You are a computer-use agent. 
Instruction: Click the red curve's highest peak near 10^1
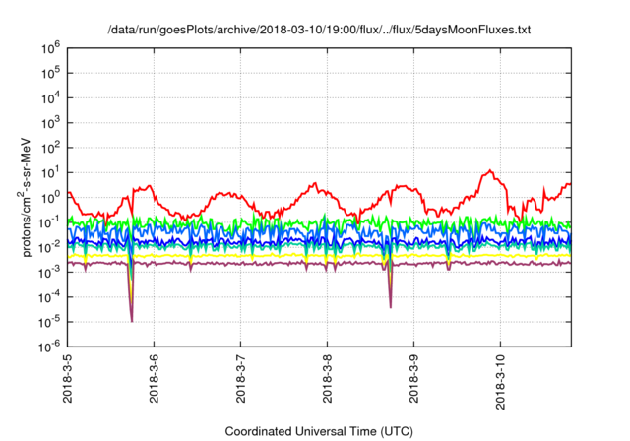point(490,170)
